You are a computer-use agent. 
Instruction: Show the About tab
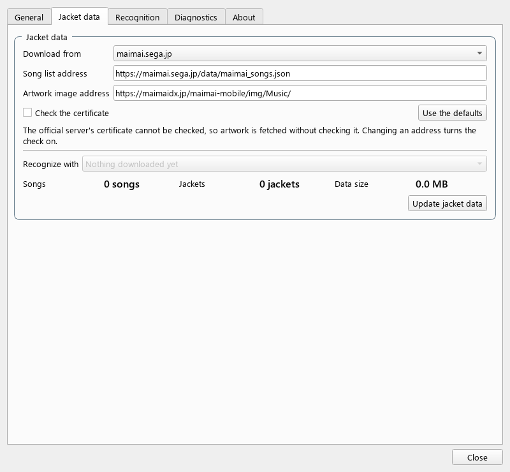pos(244,17)
